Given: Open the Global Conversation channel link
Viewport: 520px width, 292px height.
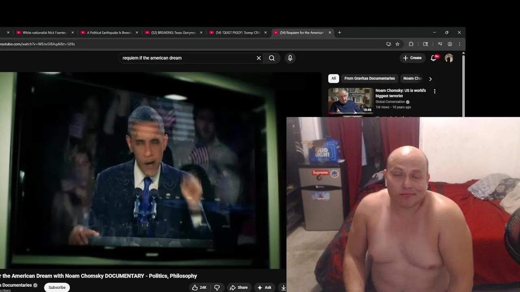Looking at the screenshot, I should 390,102.
